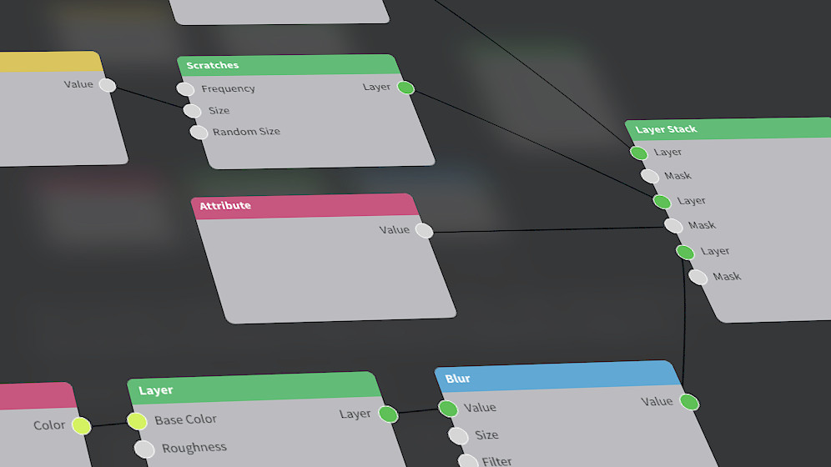Select the partially visible node at top
Image resolution: width=831 pixels, height=467 pixels.
click(x=280, y=12)
